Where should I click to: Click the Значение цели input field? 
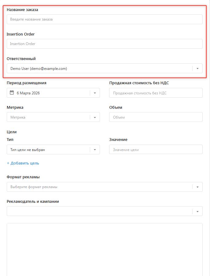(x=156, y=150)
